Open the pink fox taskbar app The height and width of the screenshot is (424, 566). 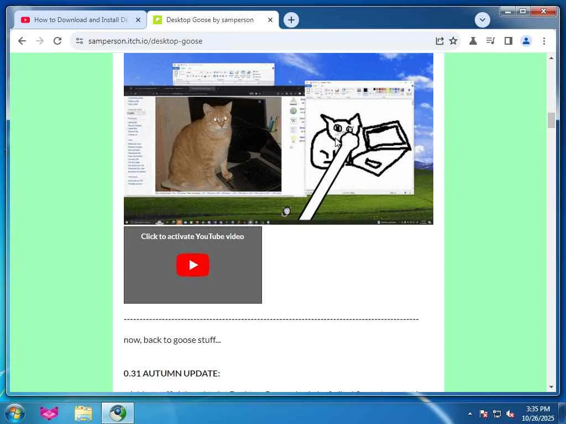pyautogui.click(x=49, y=413)
